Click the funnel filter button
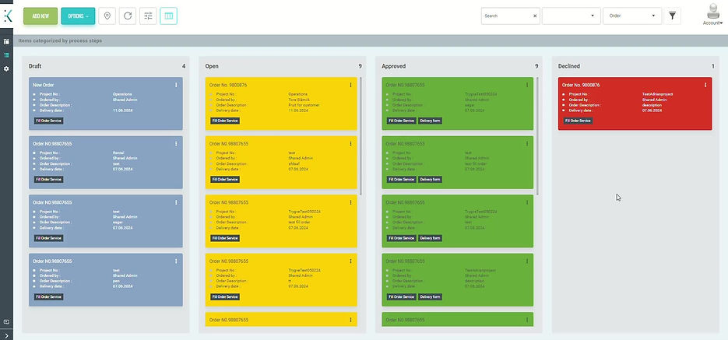This screenshot has width=728, height=340. pyautogui.click(x=672, y=16)
